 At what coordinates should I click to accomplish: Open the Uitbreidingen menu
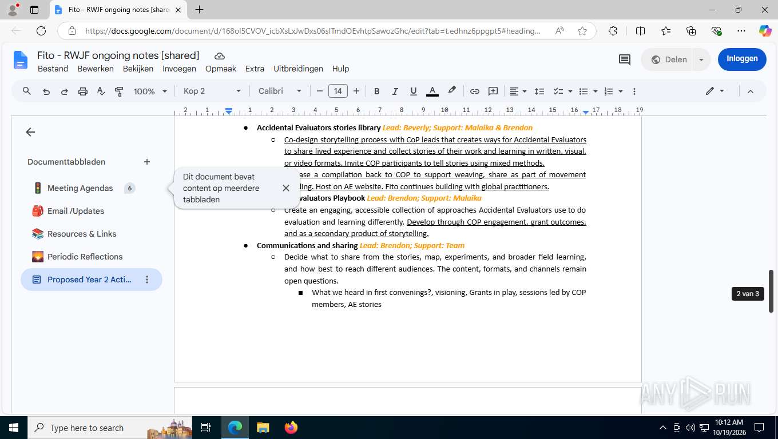(x=298, y=69)
